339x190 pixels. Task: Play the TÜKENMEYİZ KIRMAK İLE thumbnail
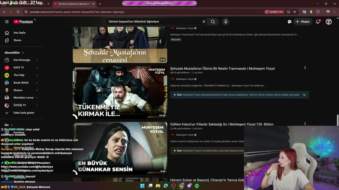[120, 92]
